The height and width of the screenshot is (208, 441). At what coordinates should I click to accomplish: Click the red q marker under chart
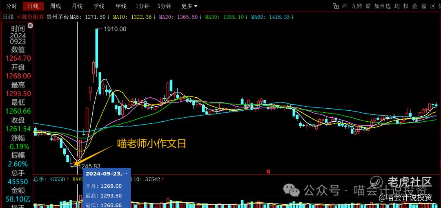[x=268, y=171]
